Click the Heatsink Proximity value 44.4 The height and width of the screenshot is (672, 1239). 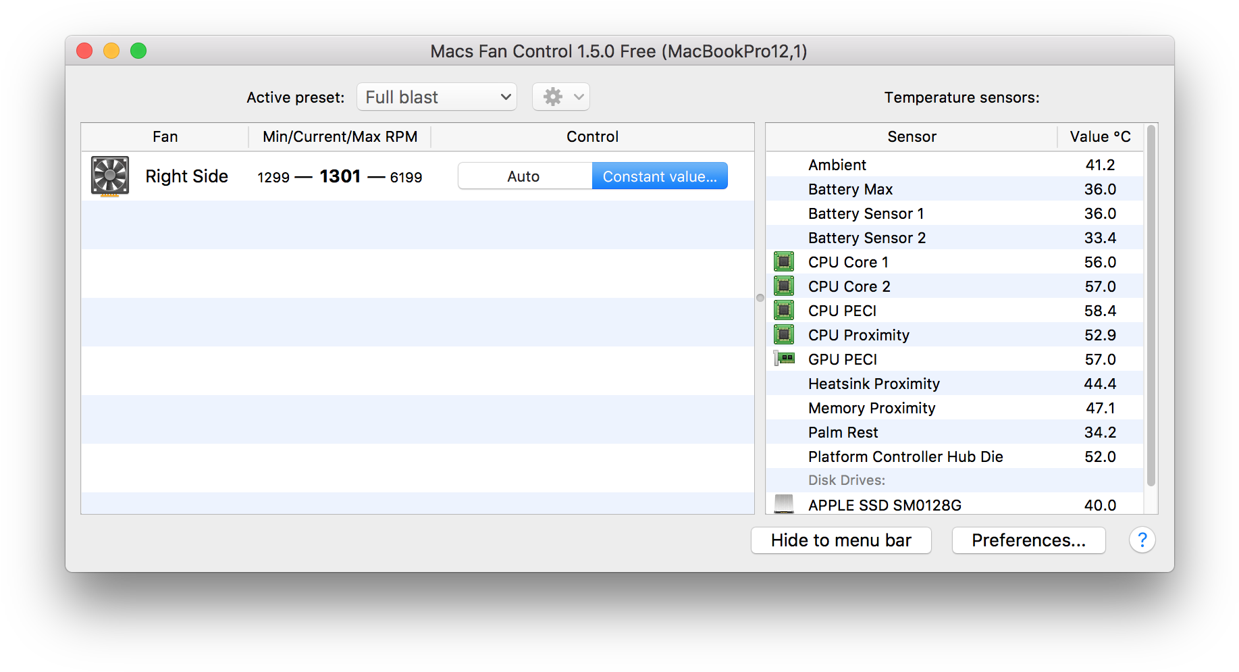(1100, 384)
